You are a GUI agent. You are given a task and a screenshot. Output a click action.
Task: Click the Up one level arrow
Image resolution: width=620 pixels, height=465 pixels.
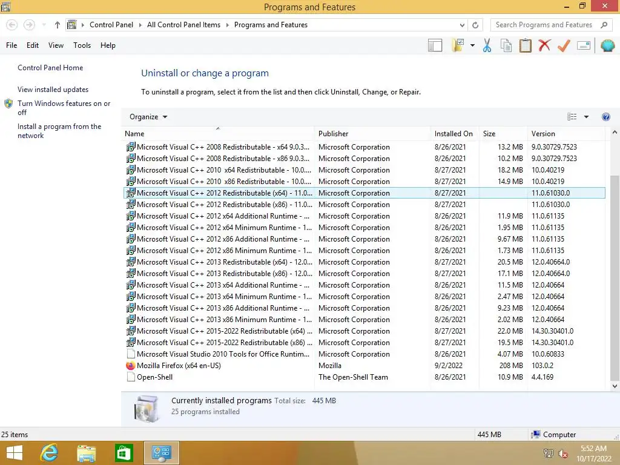click(x=58, y=25)
